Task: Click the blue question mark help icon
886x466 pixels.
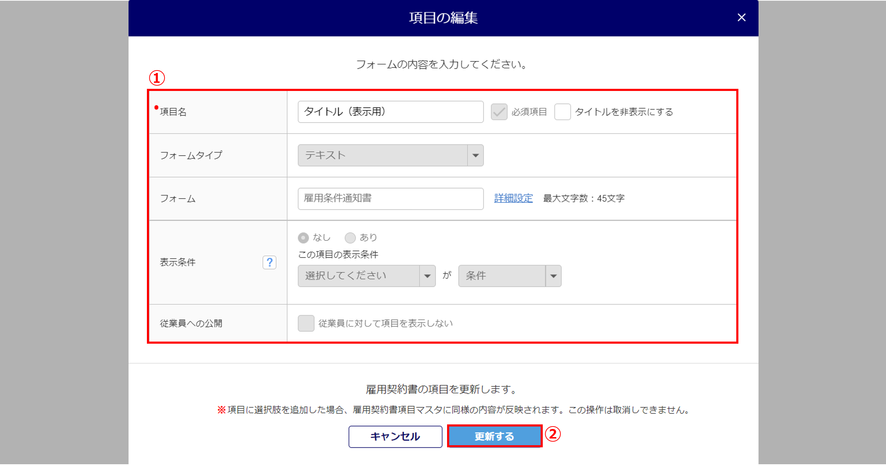Action: tap(269, 262)
